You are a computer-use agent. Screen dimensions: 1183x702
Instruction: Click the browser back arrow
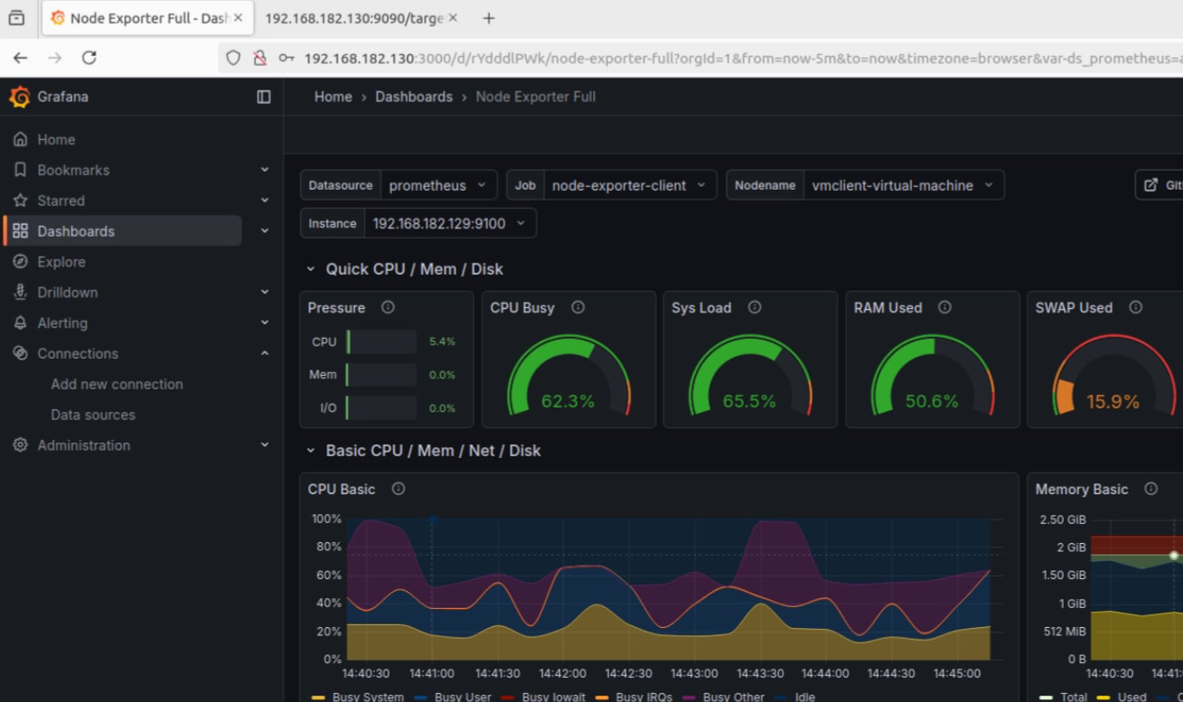click(x=20, y=58)
